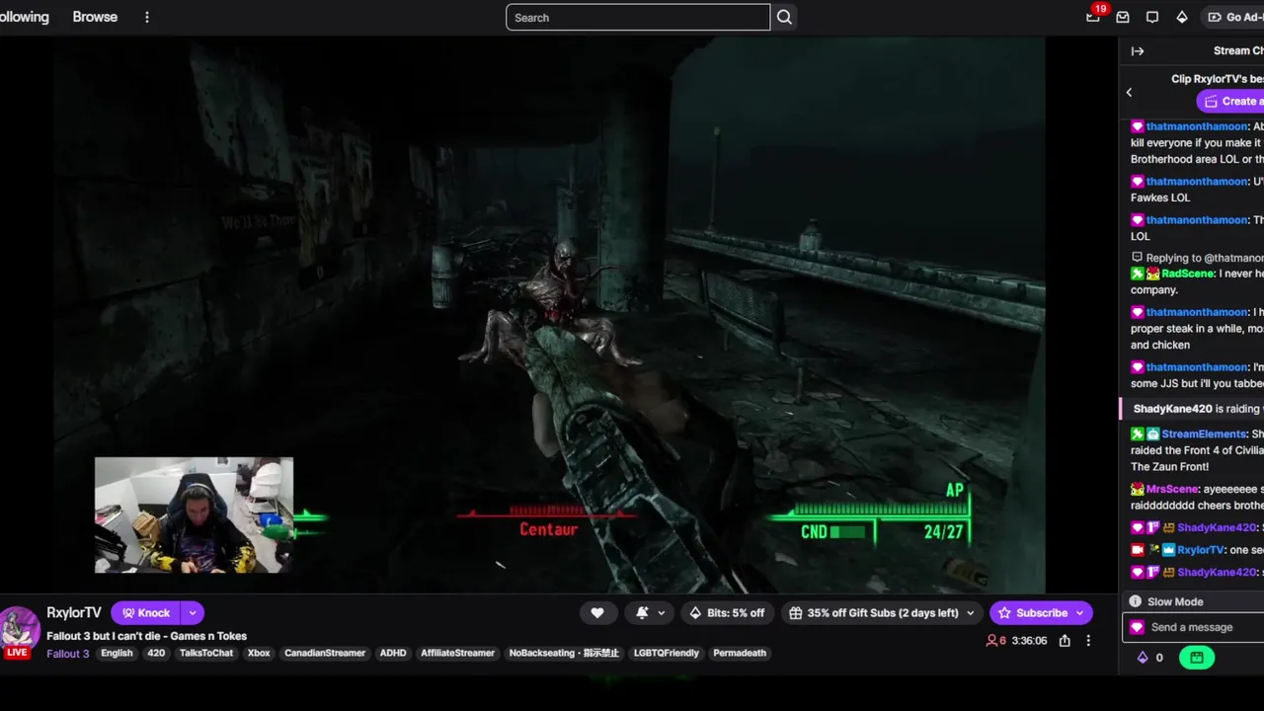
Task: Click the stream title text
Action: click(147, 636)
